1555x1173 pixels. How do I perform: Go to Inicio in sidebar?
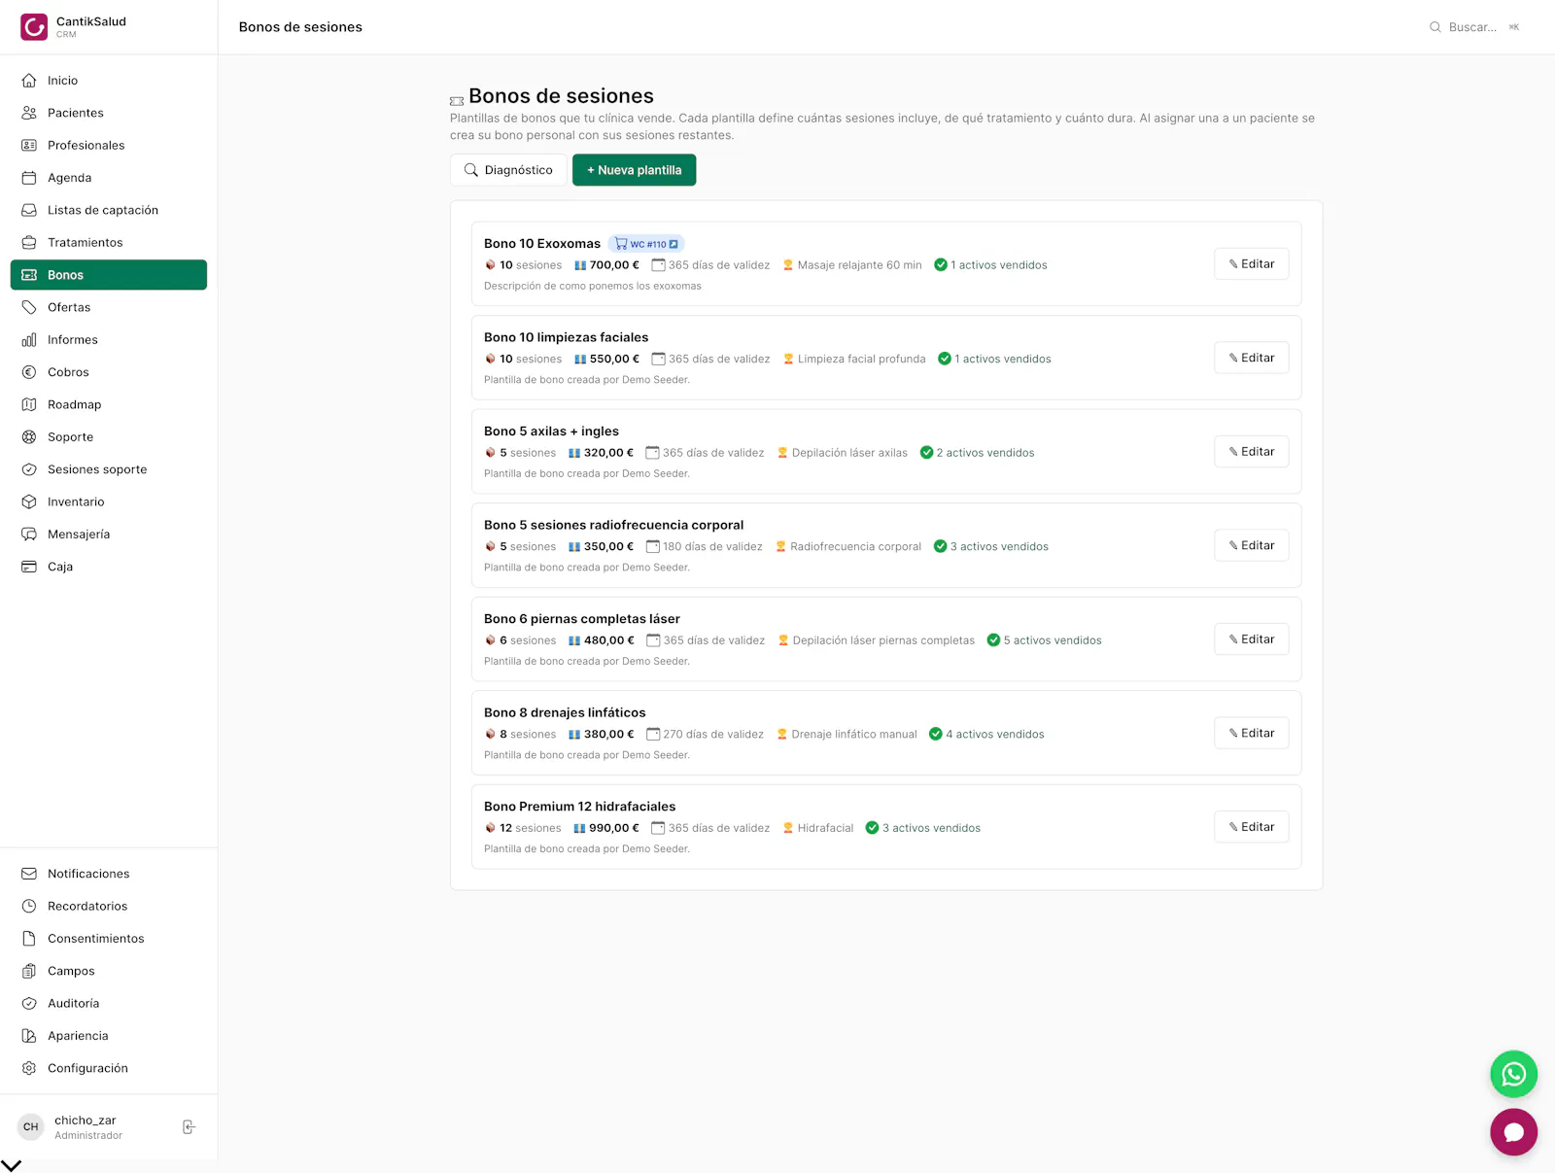point(109,81)
